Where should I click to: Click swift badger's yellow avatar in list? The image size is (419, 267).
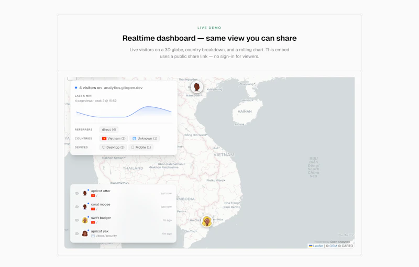pyautogui.click(x=85, y=220)
